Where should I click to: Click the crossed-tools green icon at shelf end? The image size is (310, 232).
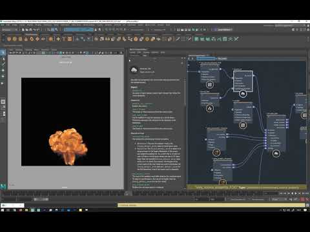pos(236,39)
